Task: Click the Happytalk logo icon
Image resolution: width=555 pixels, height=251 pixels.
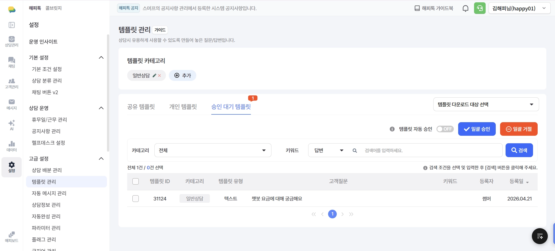Action: coord(12,10)
